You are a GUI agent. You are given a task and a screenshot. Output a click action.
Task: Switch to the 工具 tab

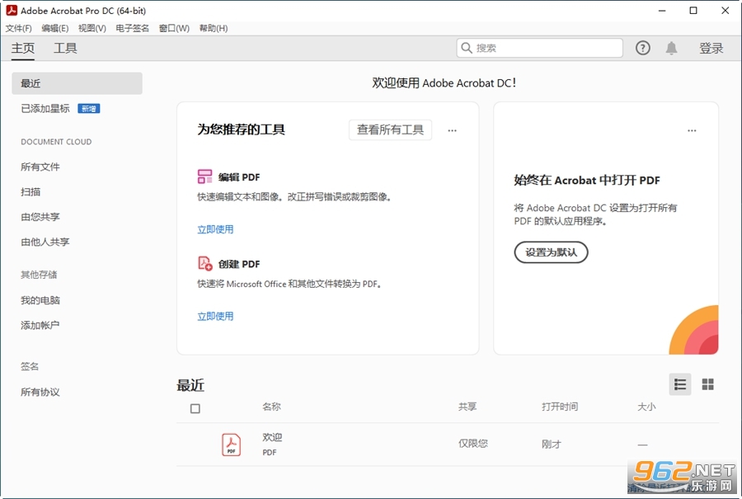65,49
